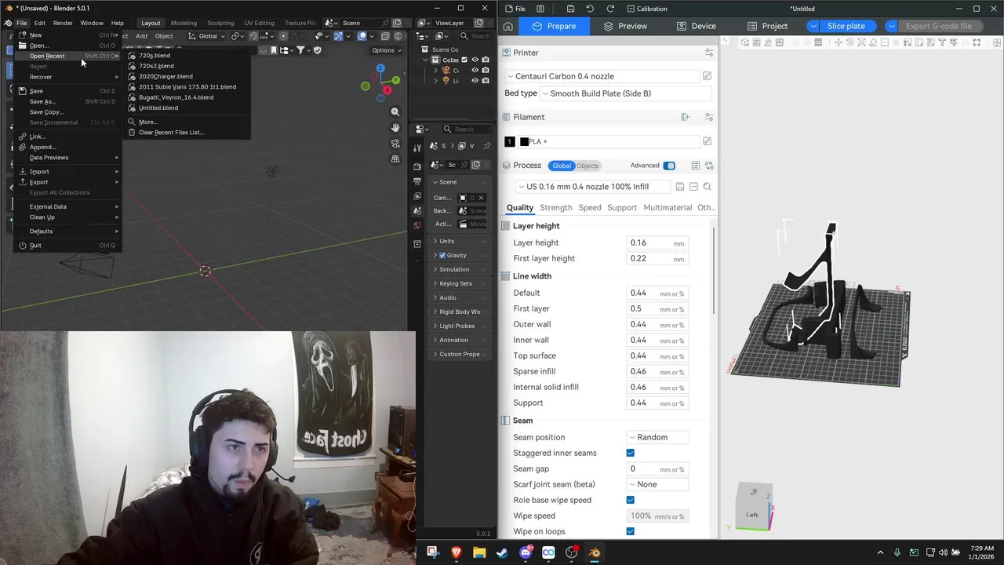Open printer settings sliders icon in Printer header
Viewport: 1004px width, 565px height.
pos(709,53)
